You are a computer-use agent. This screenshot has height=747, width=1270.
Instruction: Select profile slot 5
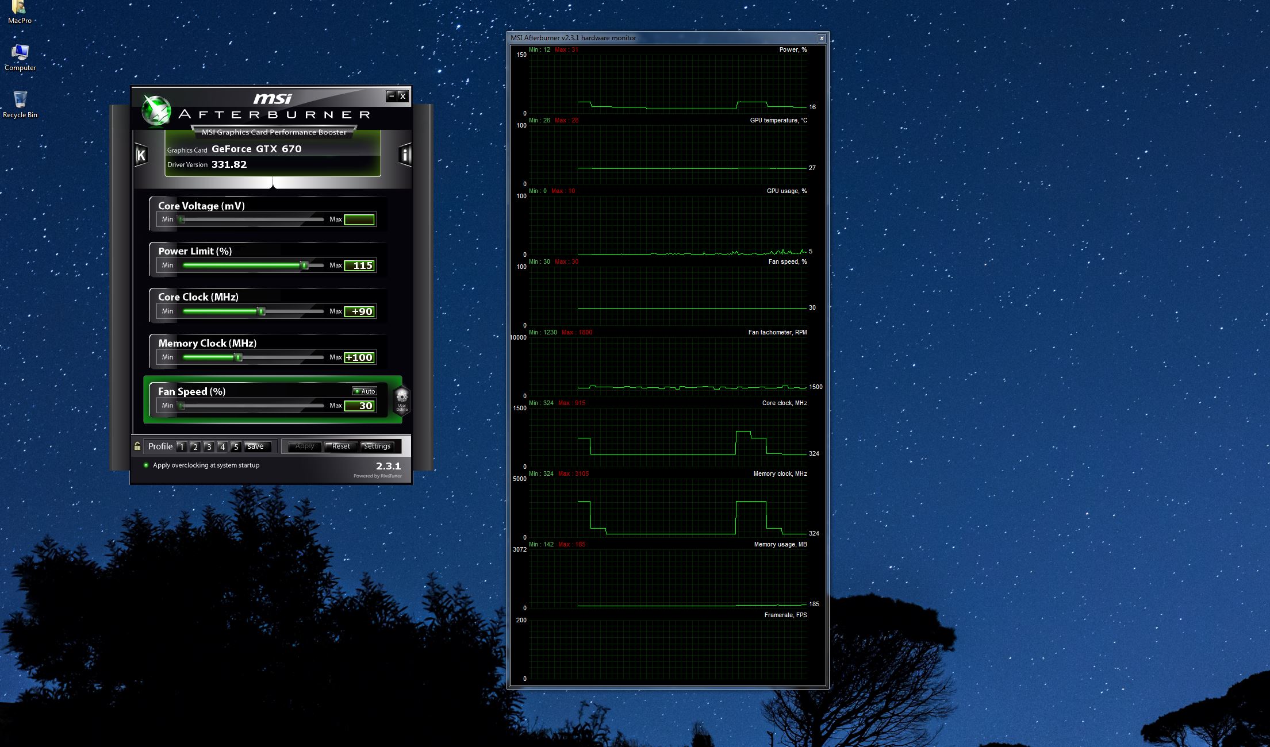pos(235,446)
